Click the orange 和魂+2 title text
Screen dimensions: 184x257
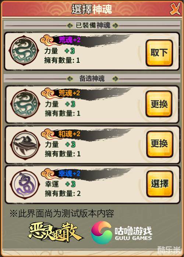tap(69, 134)
